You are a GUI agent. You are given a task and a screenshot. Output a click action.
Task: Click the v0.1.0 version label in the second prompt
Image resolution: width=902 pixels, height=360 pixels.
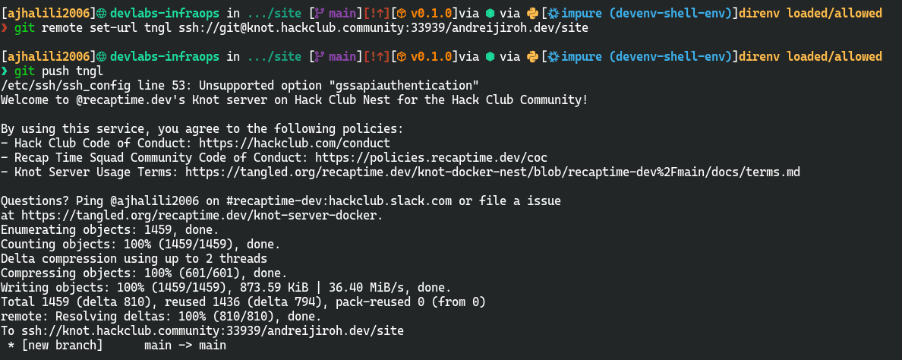point(434,57)
